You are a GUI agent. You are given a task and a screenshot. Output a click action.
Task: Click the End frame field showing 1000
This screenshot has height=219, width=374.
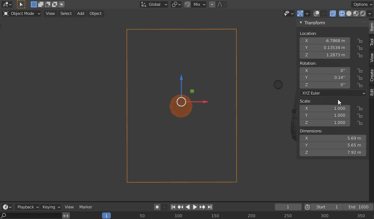click(x=358, y=207)
